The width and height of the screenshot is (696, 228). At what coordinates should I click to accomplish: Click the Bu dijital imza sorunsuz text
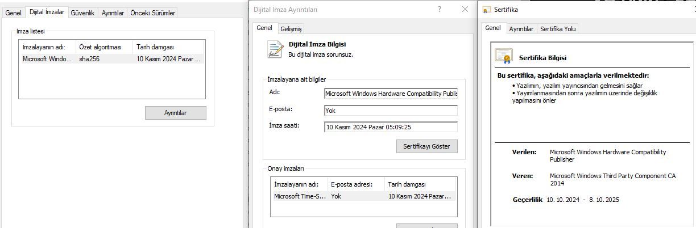(x=321, y=54)
